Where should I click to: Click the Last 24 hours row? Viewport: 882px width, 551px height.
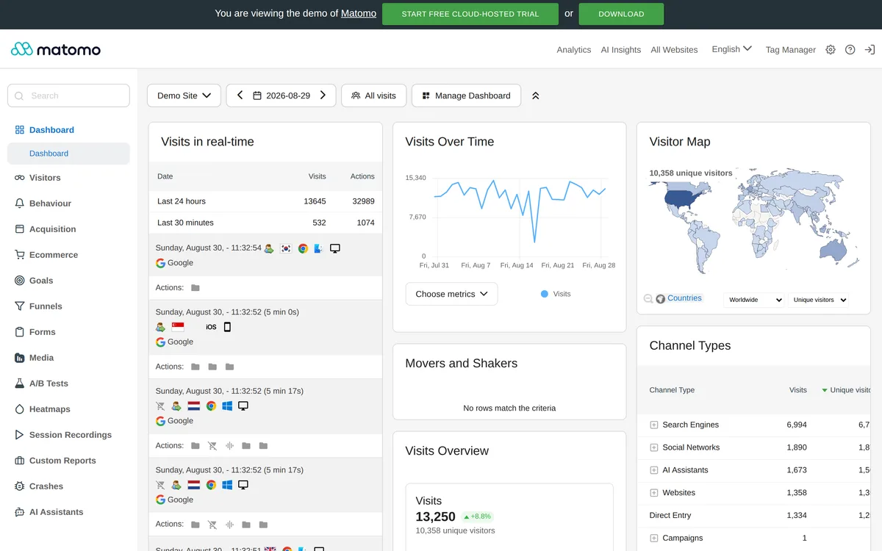(x=265, y=201)
